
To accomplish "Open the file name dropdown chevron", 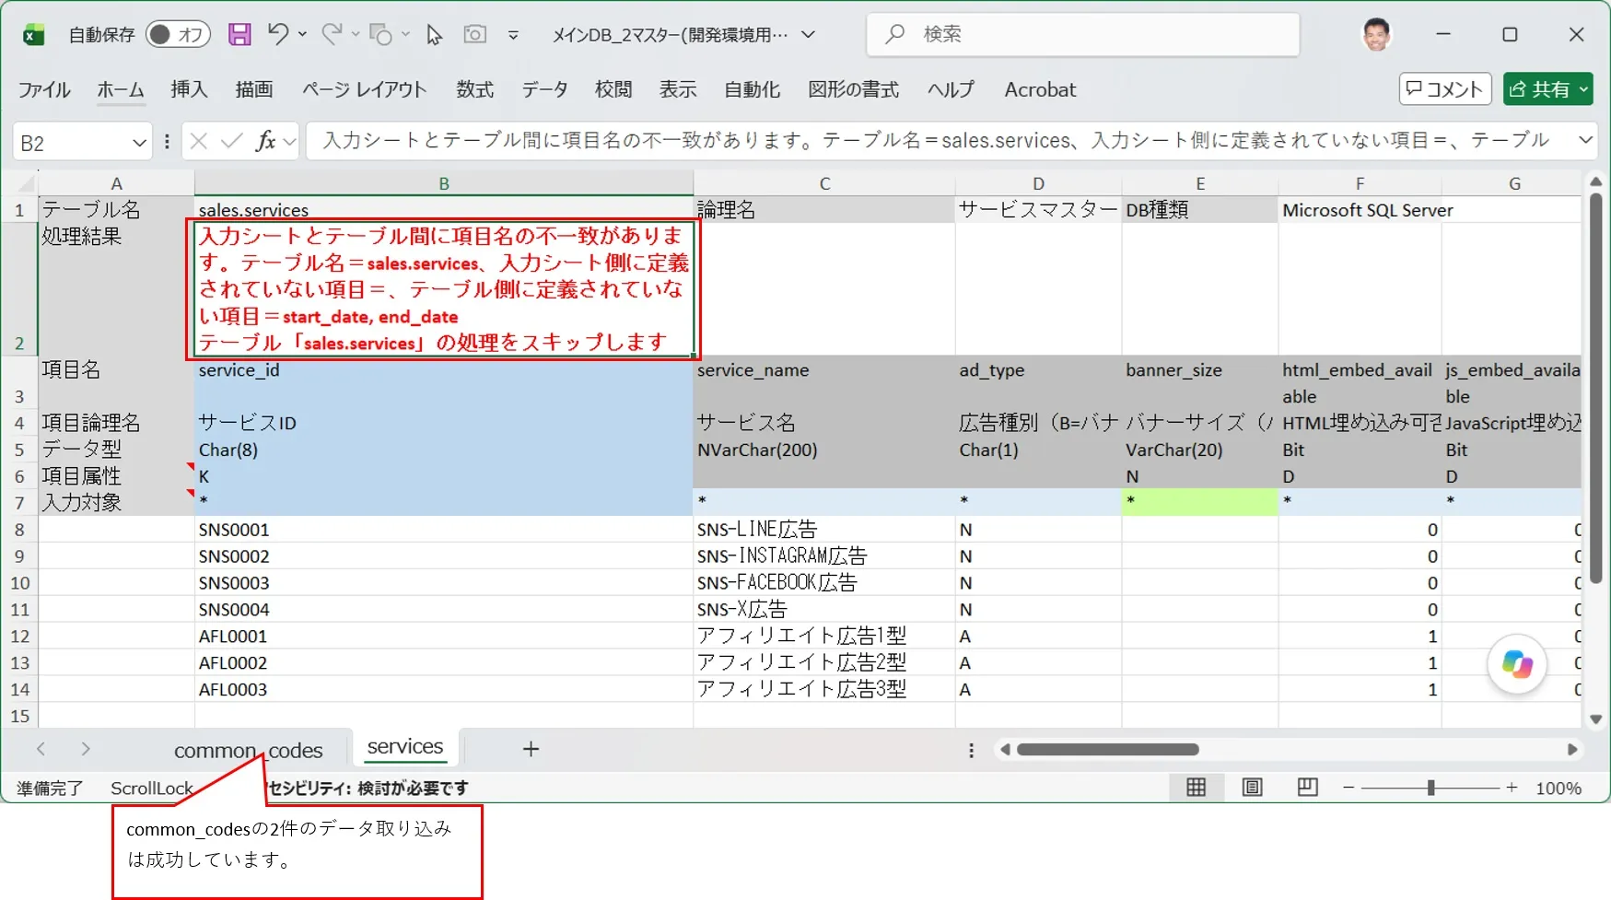I will pos(808,35).
